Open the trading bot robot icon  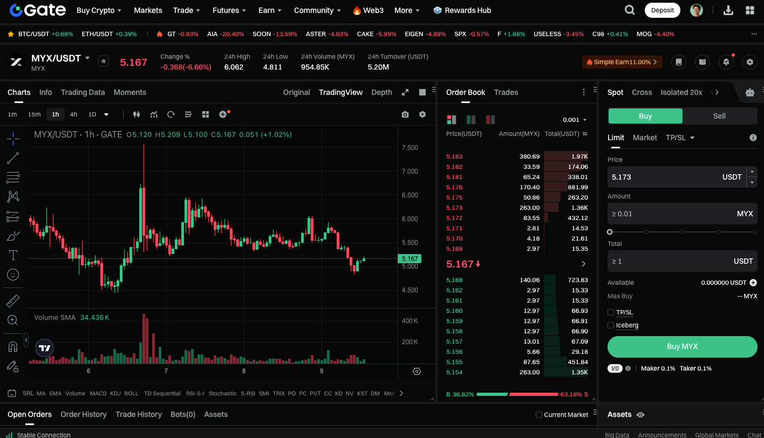(749, 92)
